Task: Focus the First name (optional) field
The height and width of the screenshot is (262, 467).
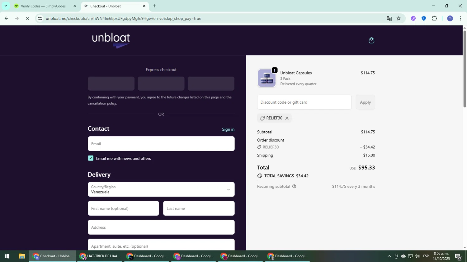Action: coord(123,208)
